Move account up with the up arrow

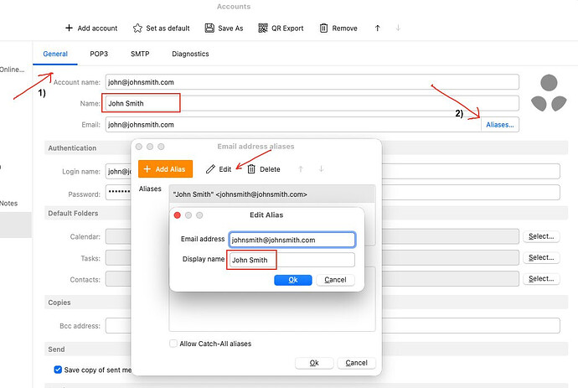point(378,28)
